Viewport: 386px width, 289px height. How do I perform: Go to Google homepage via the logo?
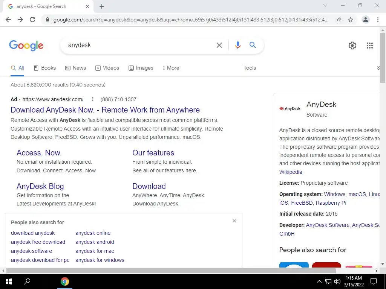26,46
